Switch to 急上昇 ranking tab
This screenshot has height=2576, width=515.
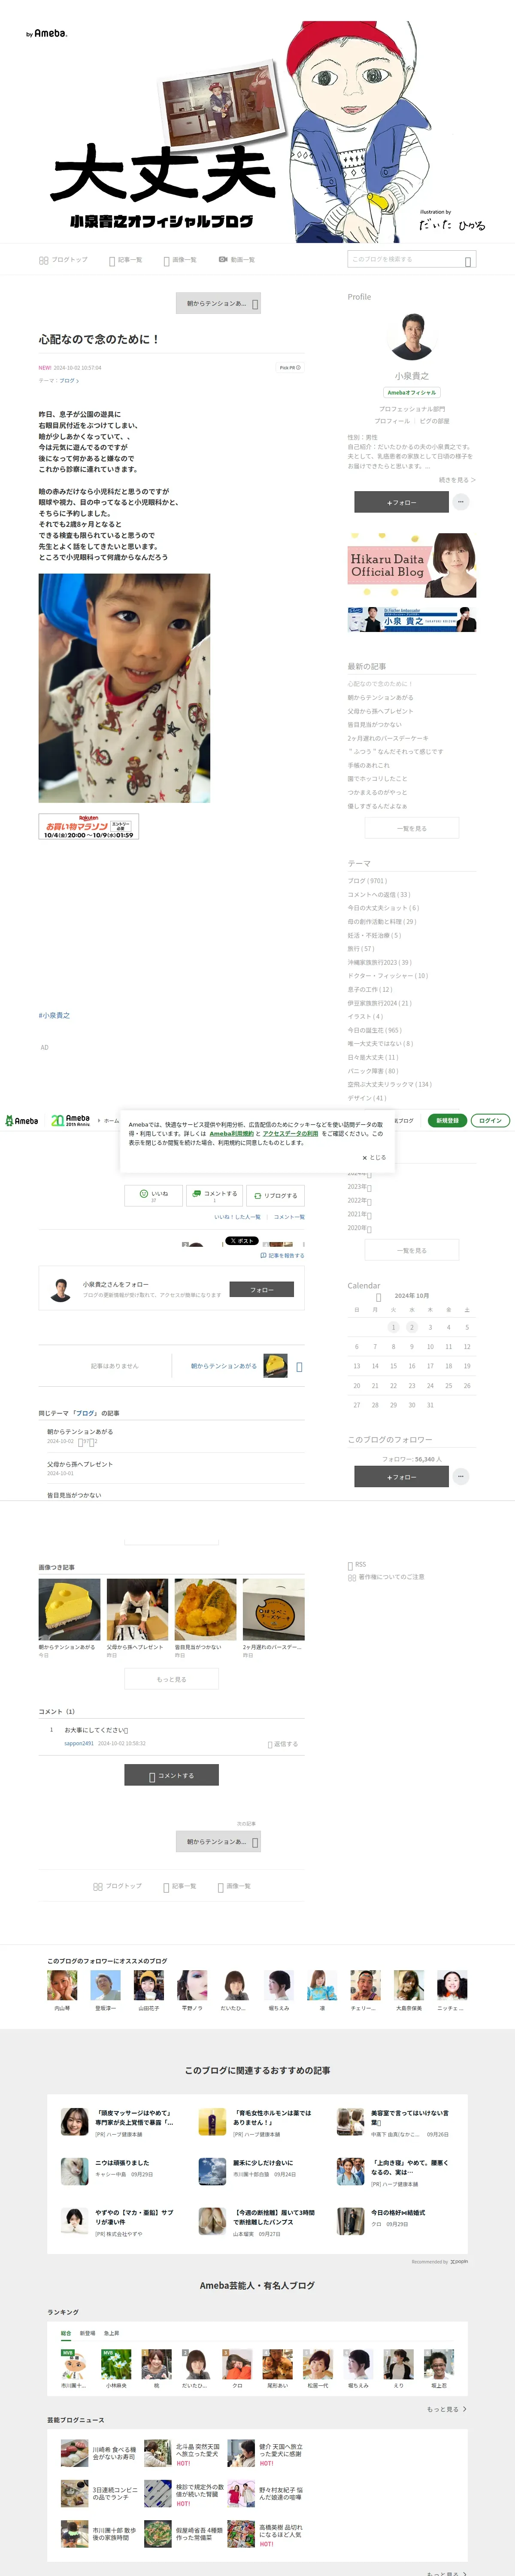pos(111,2333)
